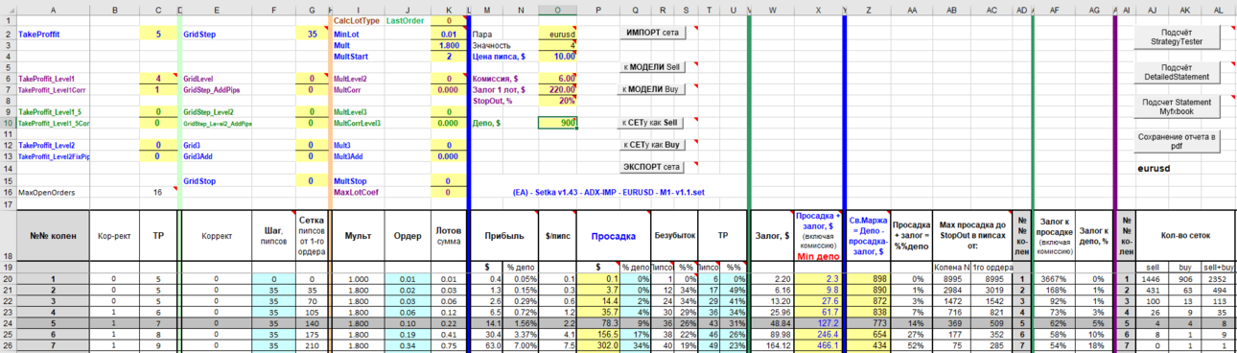1237x353 pixels.
Task: Select row header 24
Action: 8,323
